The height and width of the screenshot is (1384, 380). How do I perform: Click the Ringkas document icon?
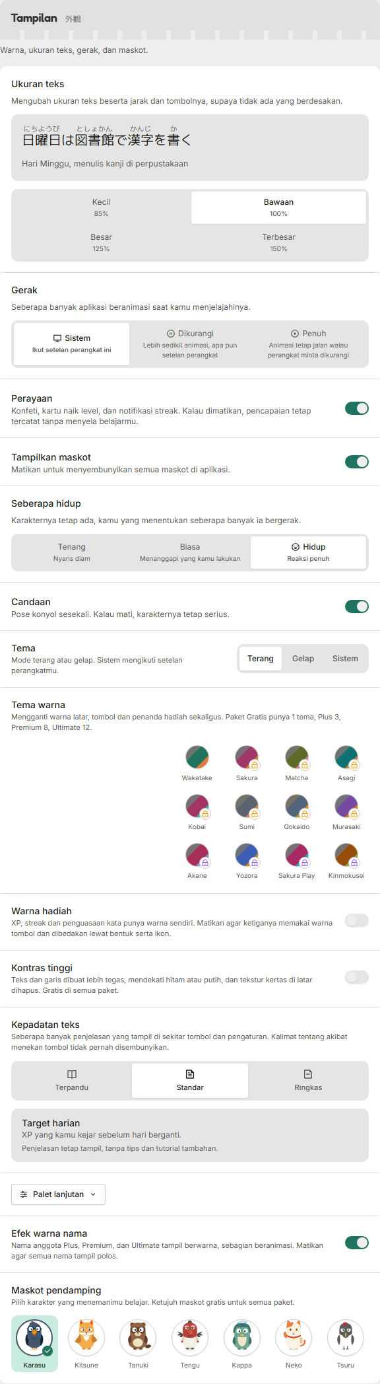coord(308,1074)
